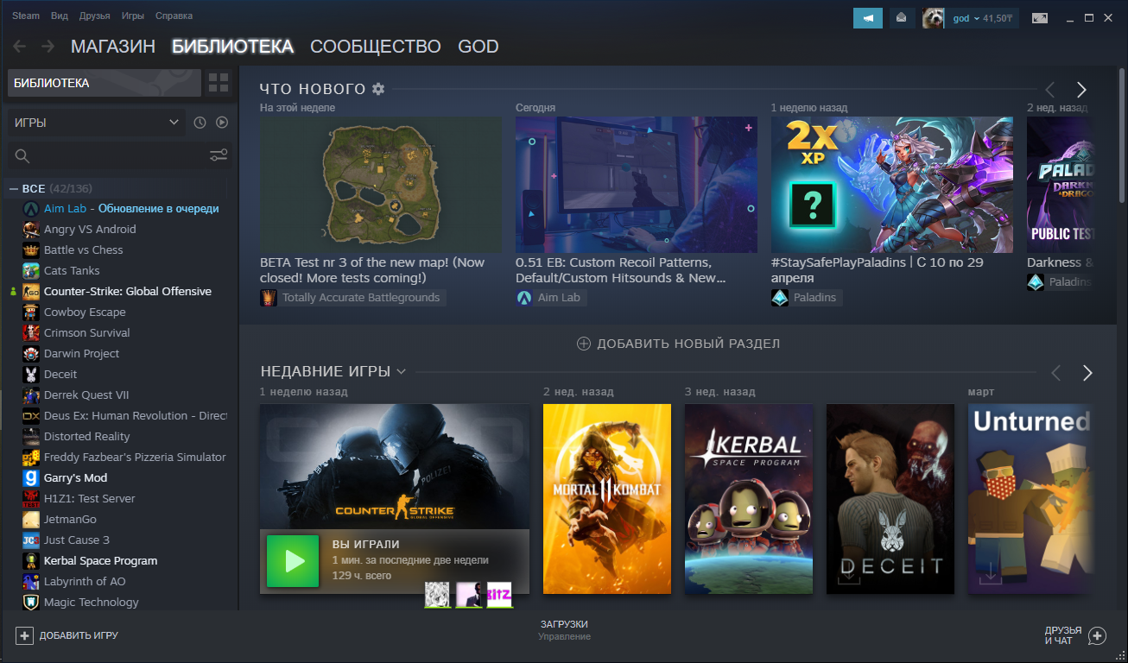Select Freddy Fazbear's Pizzeria Simulator entry

click(x=135, y=458)
